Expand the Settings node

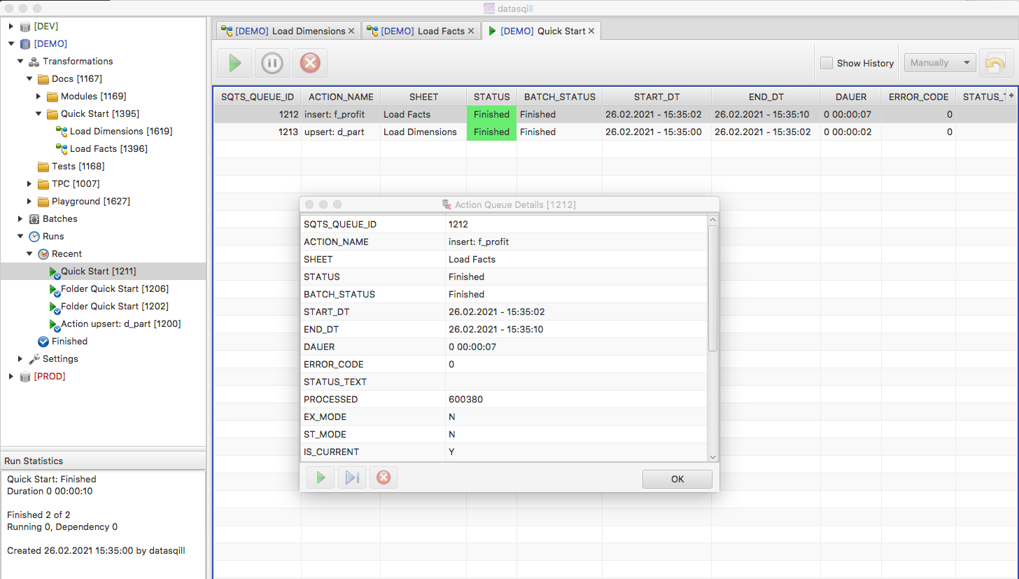point(20,358)
